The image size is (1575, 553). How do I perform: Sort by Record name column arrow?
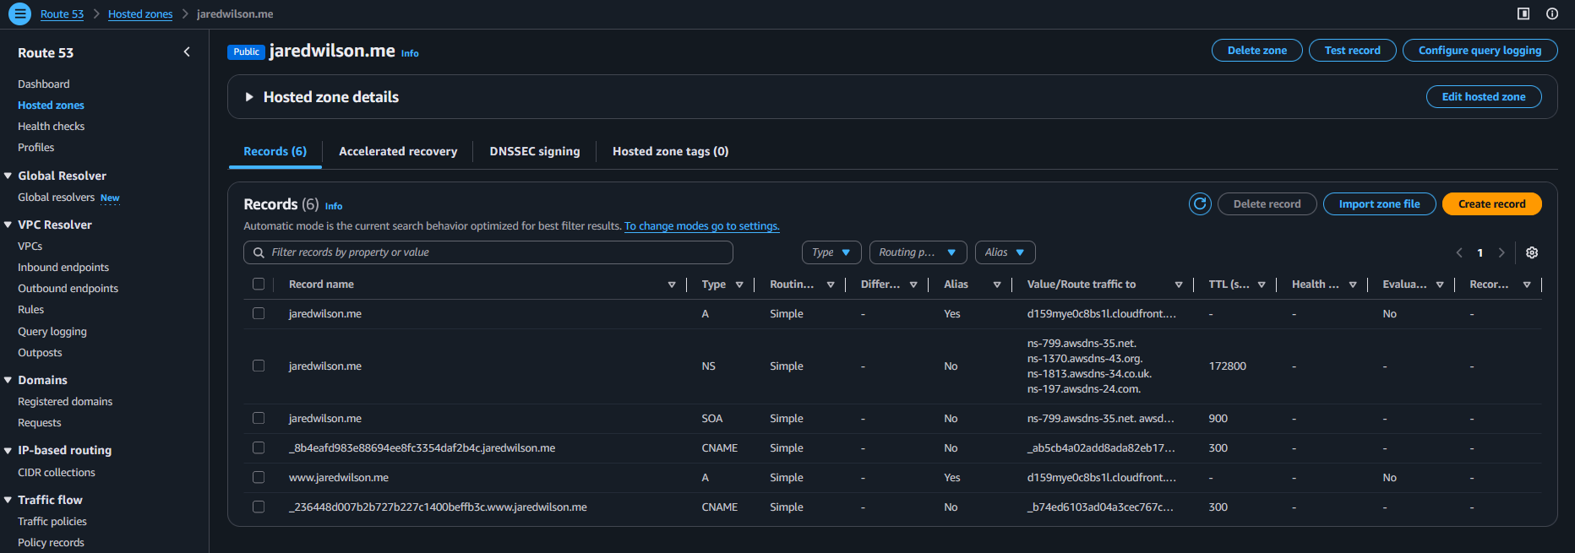pos(672,285)
